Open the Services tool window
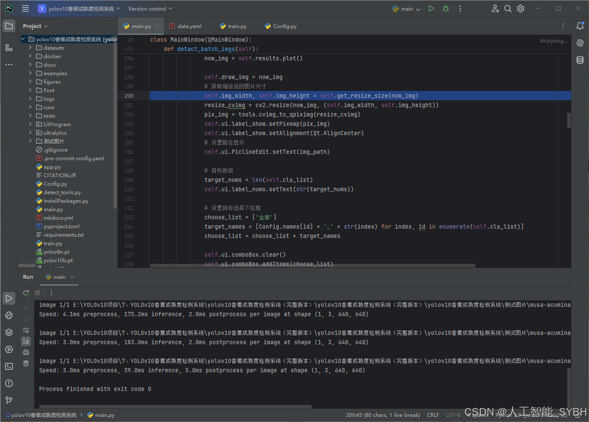Image resolution: width=589 pixels, height=422 pixels. (x=9, y=349)
